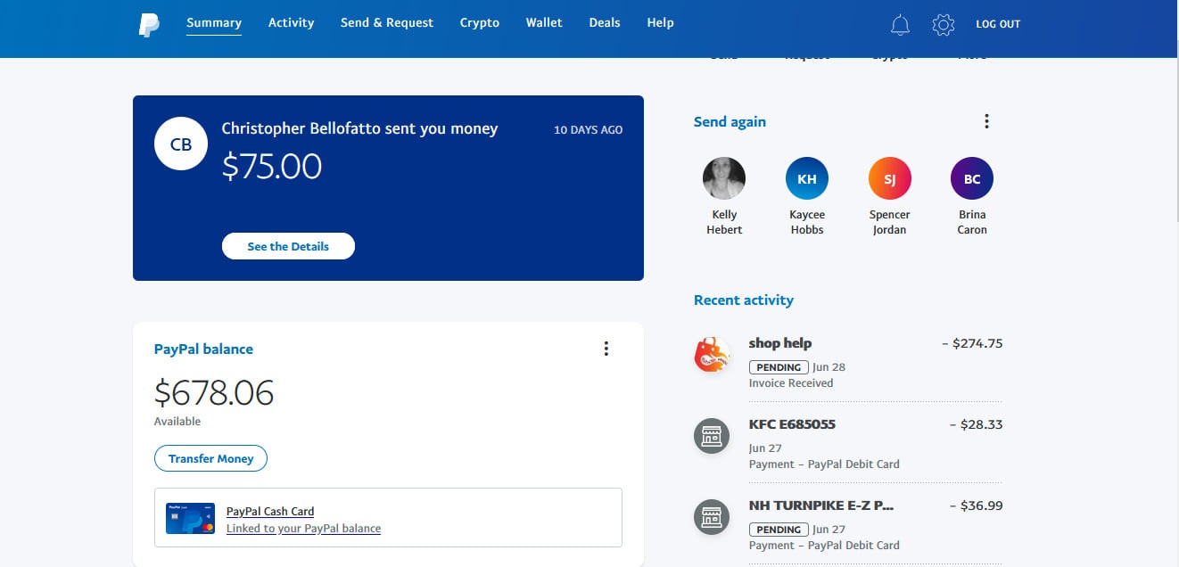
Task: Select the BC avatar for Brina Caron
Action: [x=972, y=178]
